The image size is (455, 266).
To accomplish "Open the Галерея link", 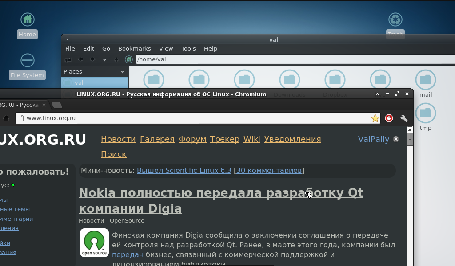I will click(x=157, y=139).
